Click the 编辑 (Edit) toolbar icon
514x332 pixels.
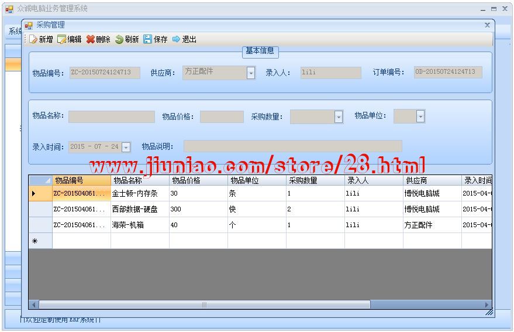(x=61, y=39)
